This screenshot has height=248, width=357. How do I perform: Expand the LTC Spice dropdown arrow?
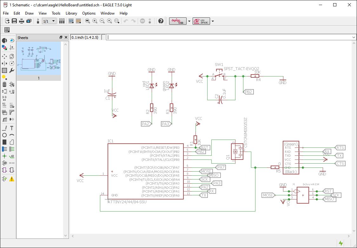point(213,21)
